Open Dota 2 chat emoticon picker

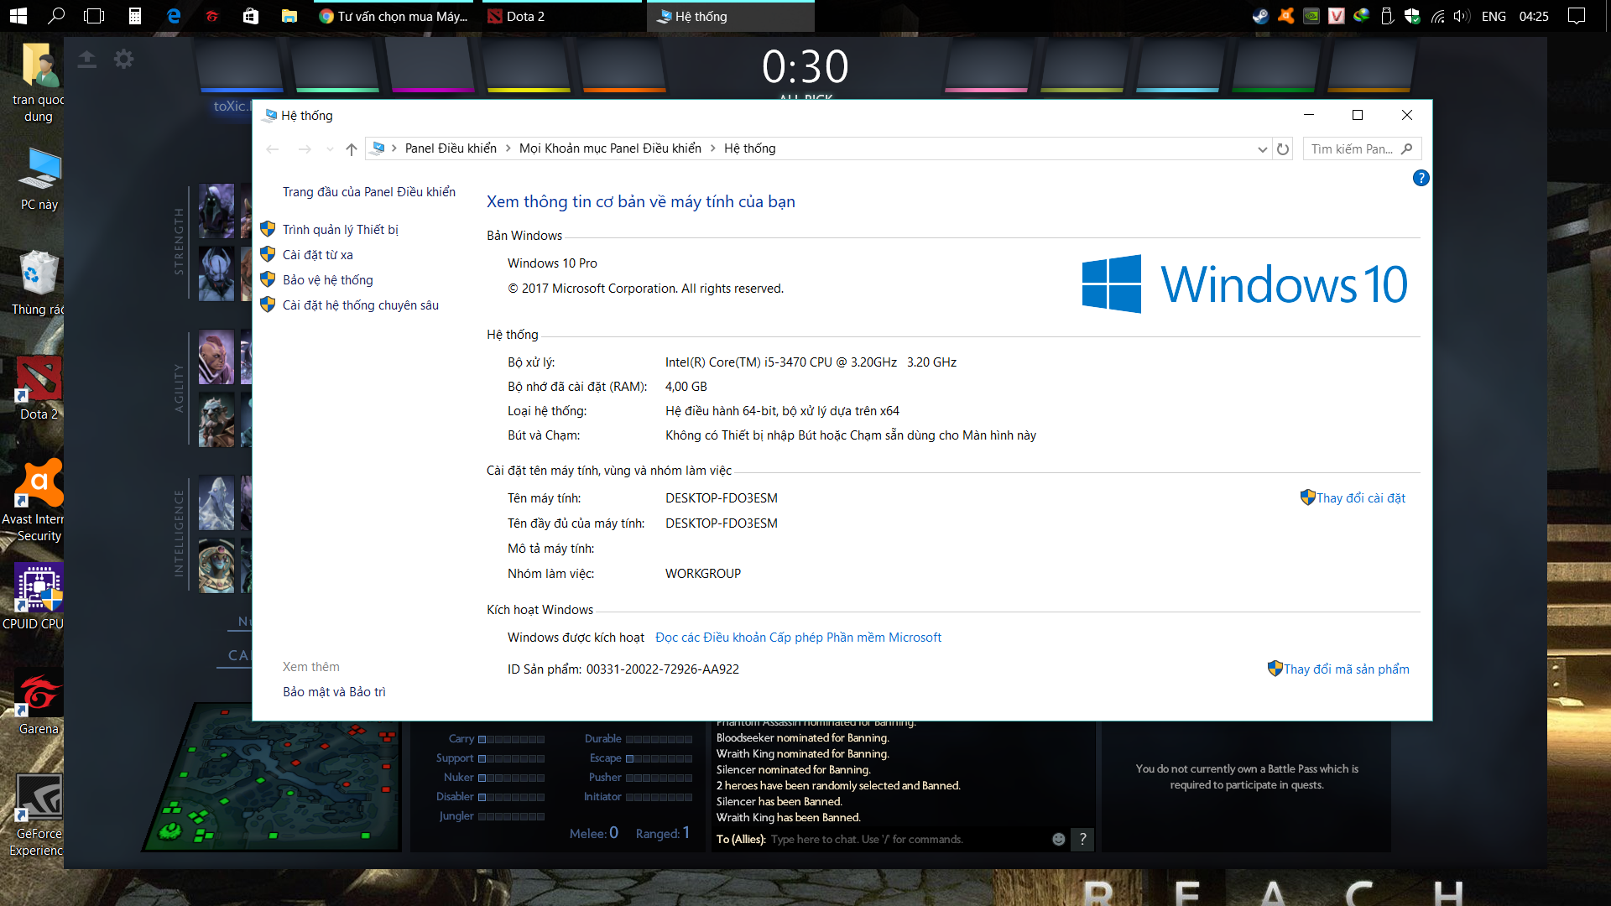click(x=1058, y=839)
